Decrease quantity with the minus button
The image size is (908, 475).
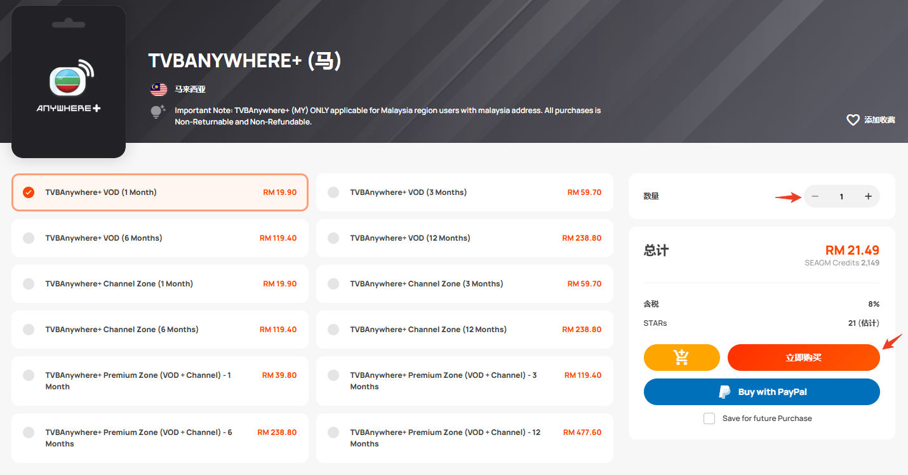tap(815, 196)
